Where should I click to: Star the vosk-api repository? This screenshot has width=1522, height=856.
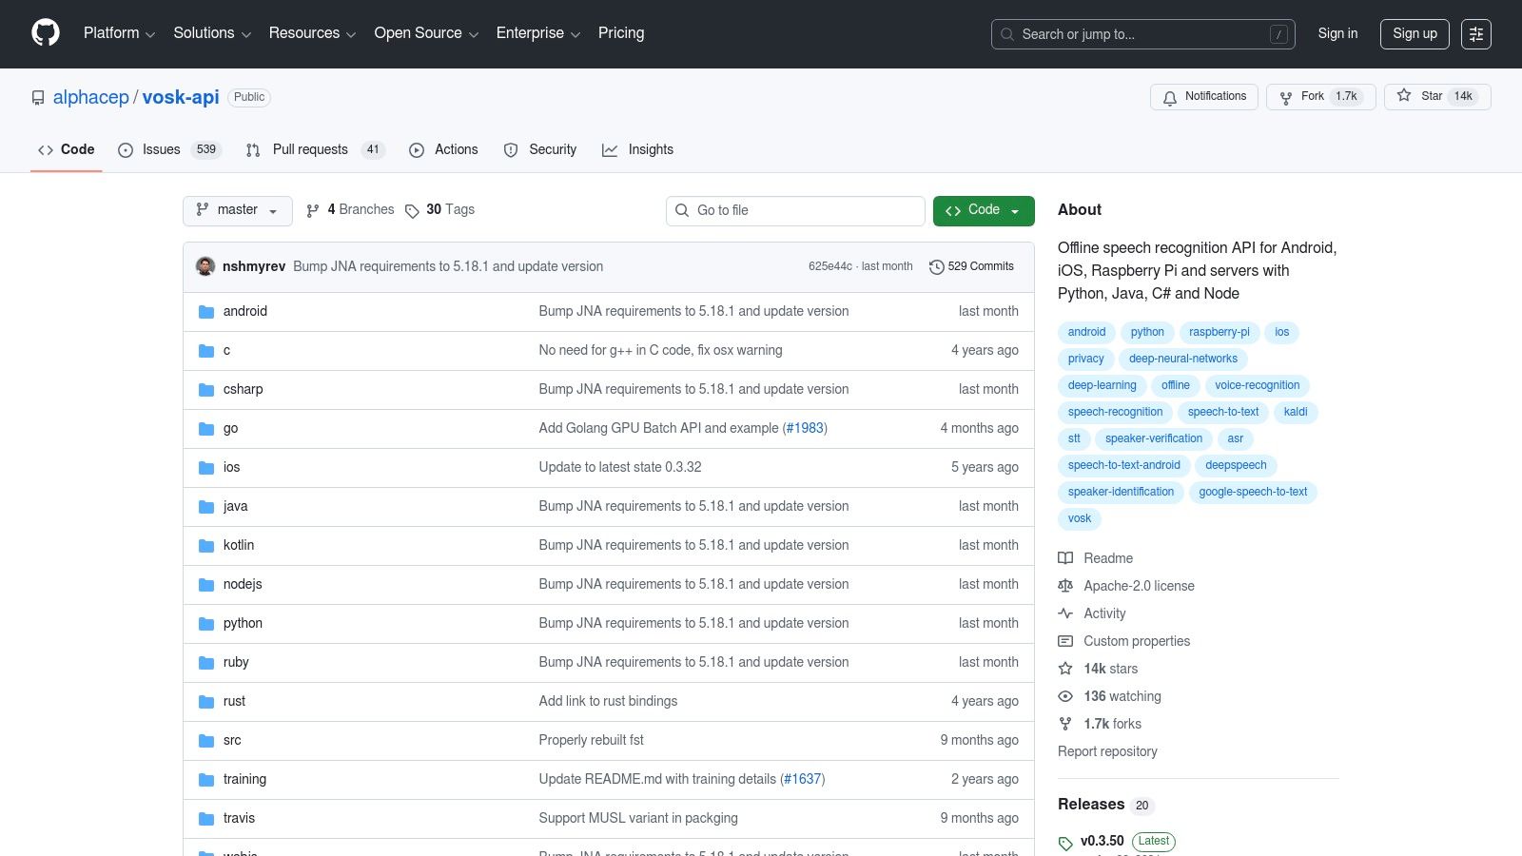click(x=1432, y=96)
